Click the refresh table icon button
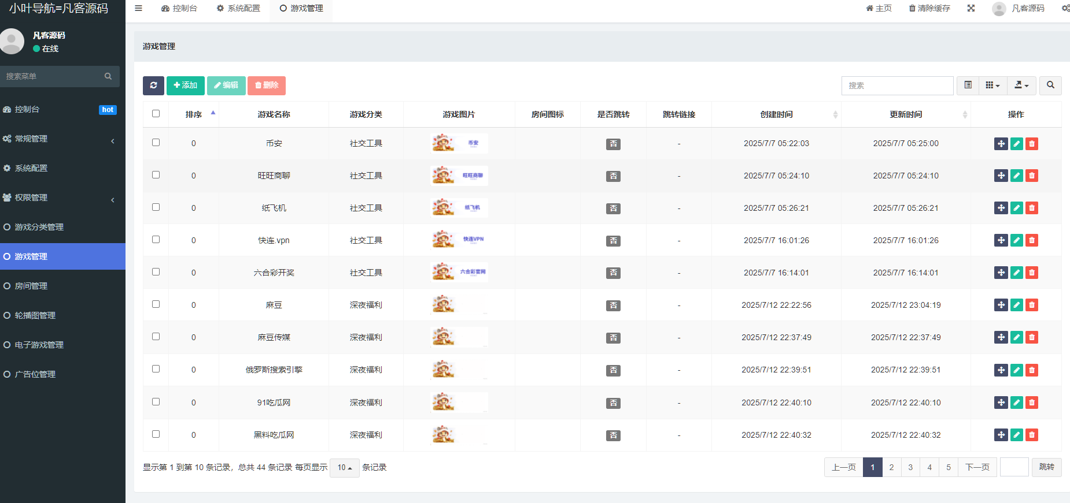1070x503 pixels. pos(153,85)
